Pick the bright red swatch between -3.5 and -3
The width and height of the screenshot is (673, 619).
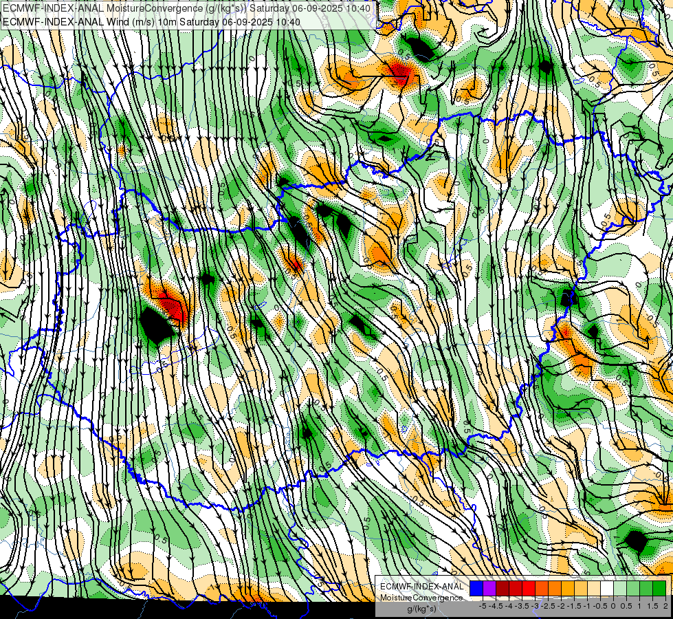(529, 588)
